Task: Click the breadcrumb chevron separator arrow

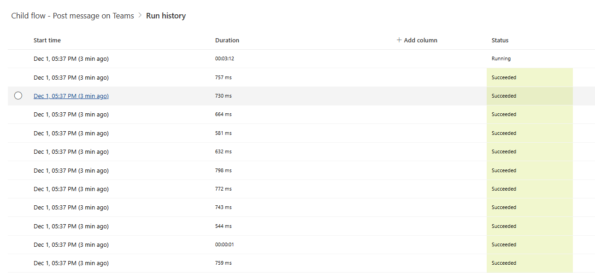Action: [x=140, y=16]
